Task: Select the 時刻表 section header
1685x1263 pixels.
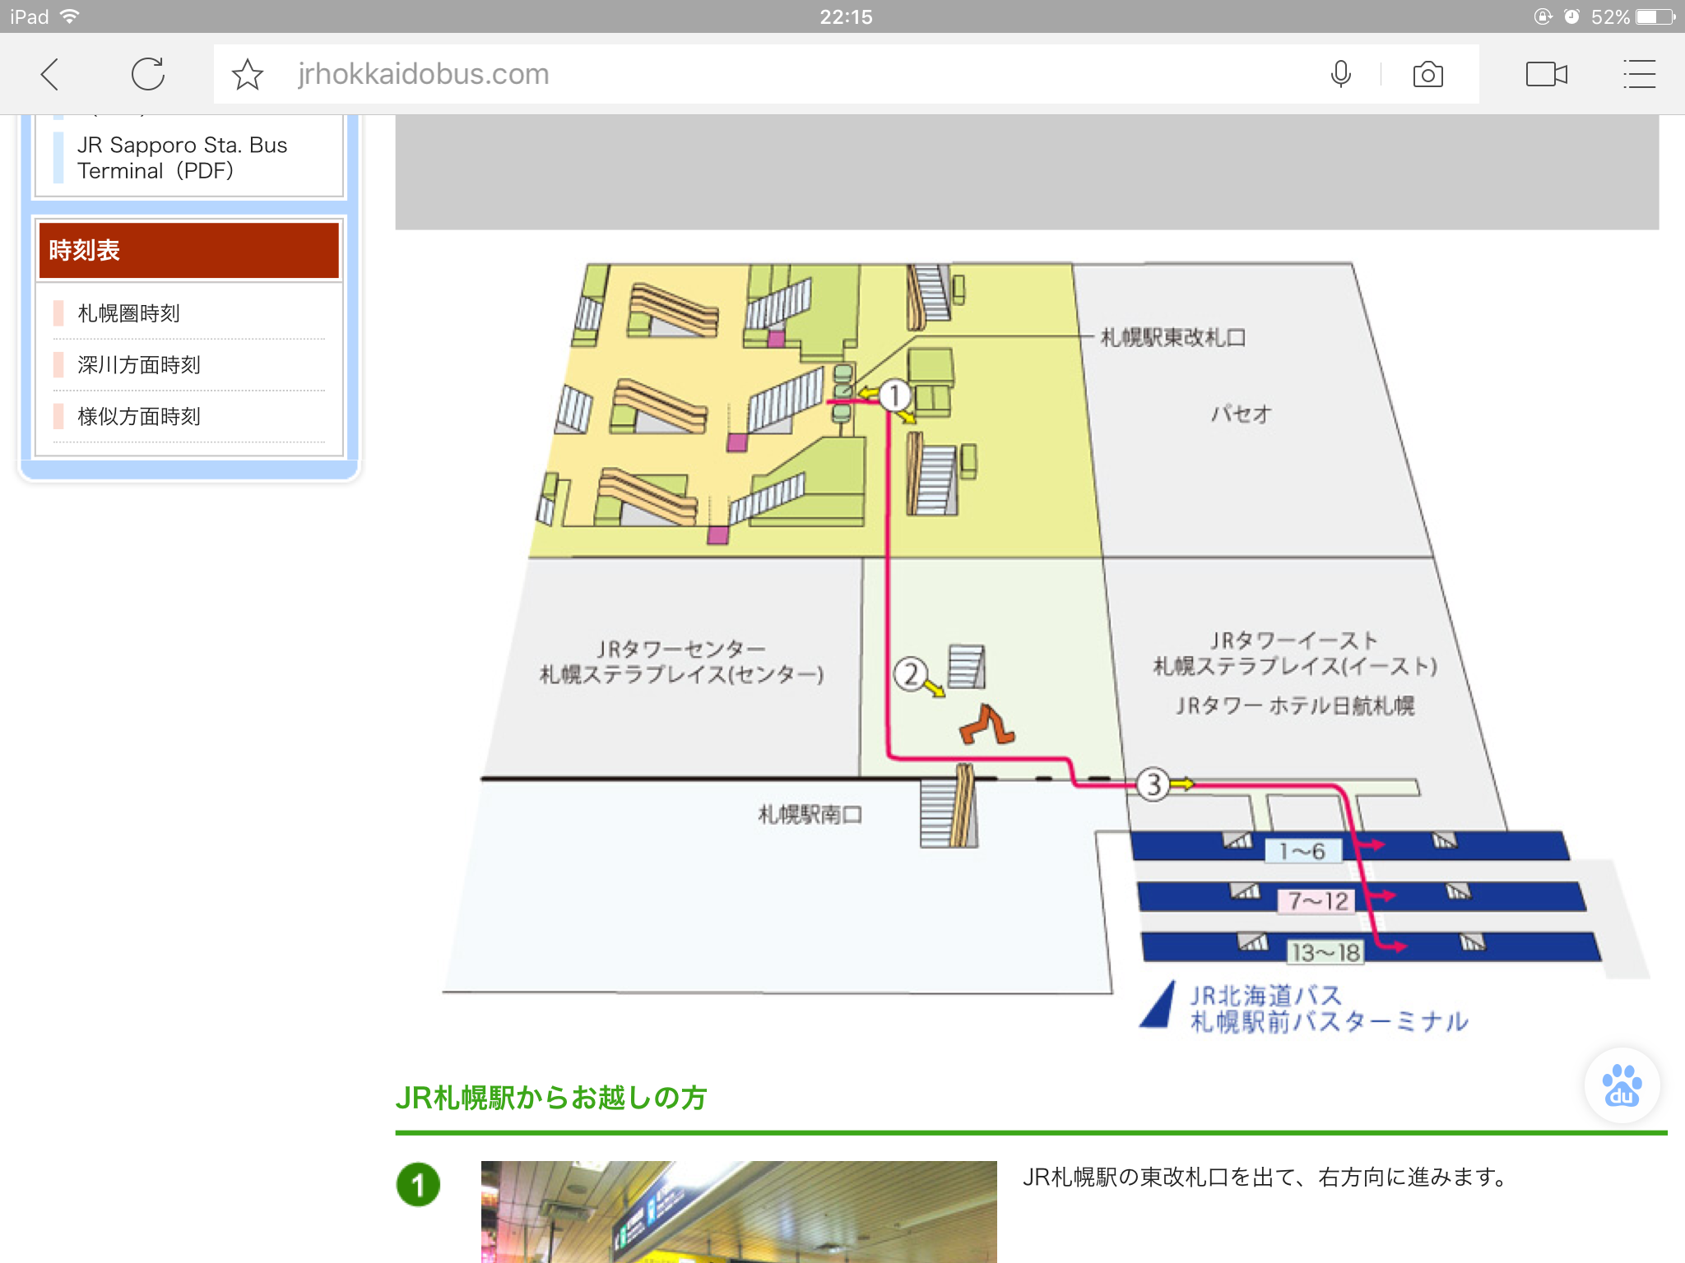Action: coord(188,250)
